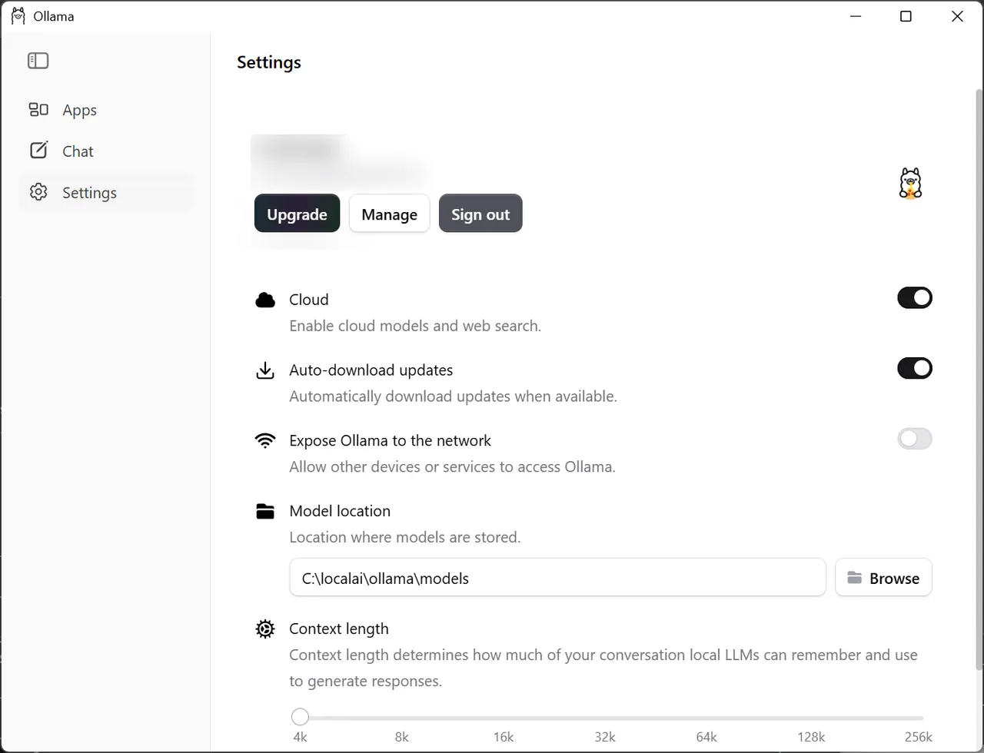Click the Manage account button
Screen dimensions: 984x753
(x=389, y=214)
